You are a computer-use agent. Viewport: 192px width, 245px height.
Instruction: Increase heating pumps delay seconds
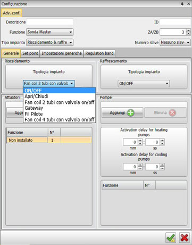[x=162, y=141]
